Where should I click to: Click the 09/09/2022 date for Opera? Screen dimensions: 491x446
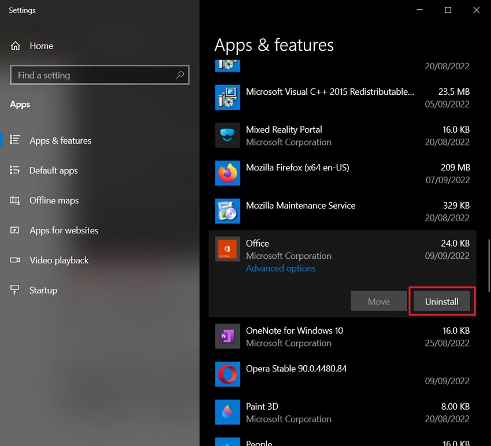click(x=447, y=381)
